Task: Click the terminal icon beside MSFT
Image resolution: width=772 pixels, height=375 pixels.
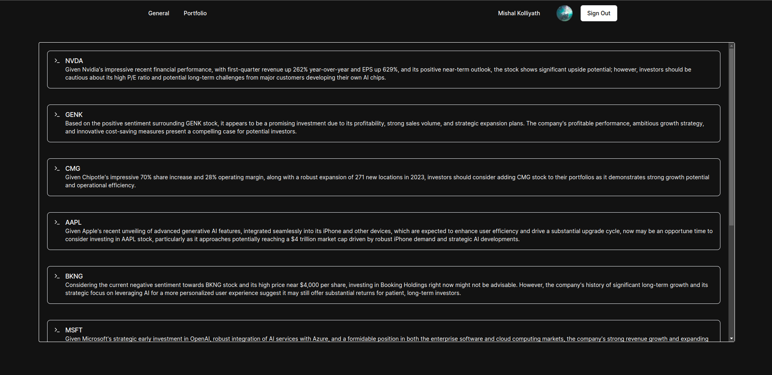Action: pos(57,330)
